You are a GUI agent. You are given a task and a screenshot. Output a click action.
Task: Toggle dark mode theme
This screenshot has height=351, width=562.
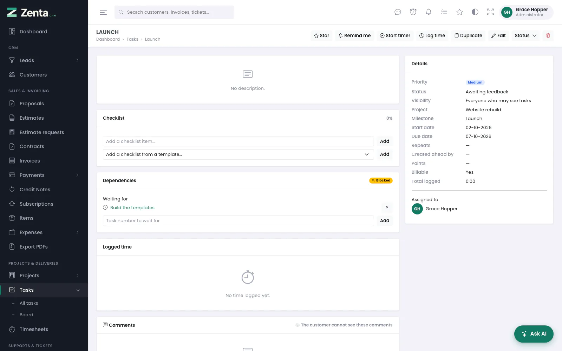(x=475, y=12)
